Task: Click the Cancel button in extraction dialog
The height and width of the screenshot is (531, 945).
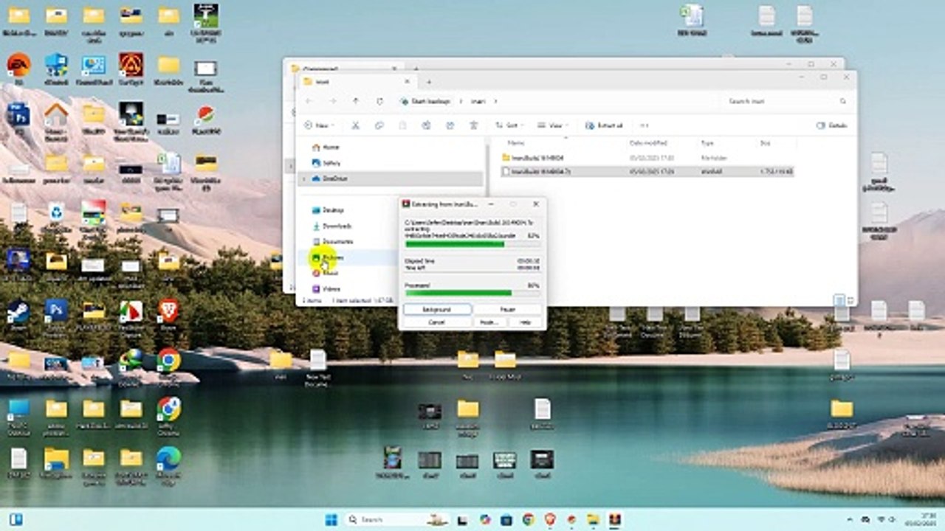Action: click(436, 322)
